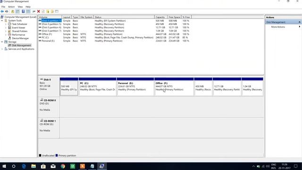
Task: Open Cortana search circle on taskbar
Action: pos(14,166)
